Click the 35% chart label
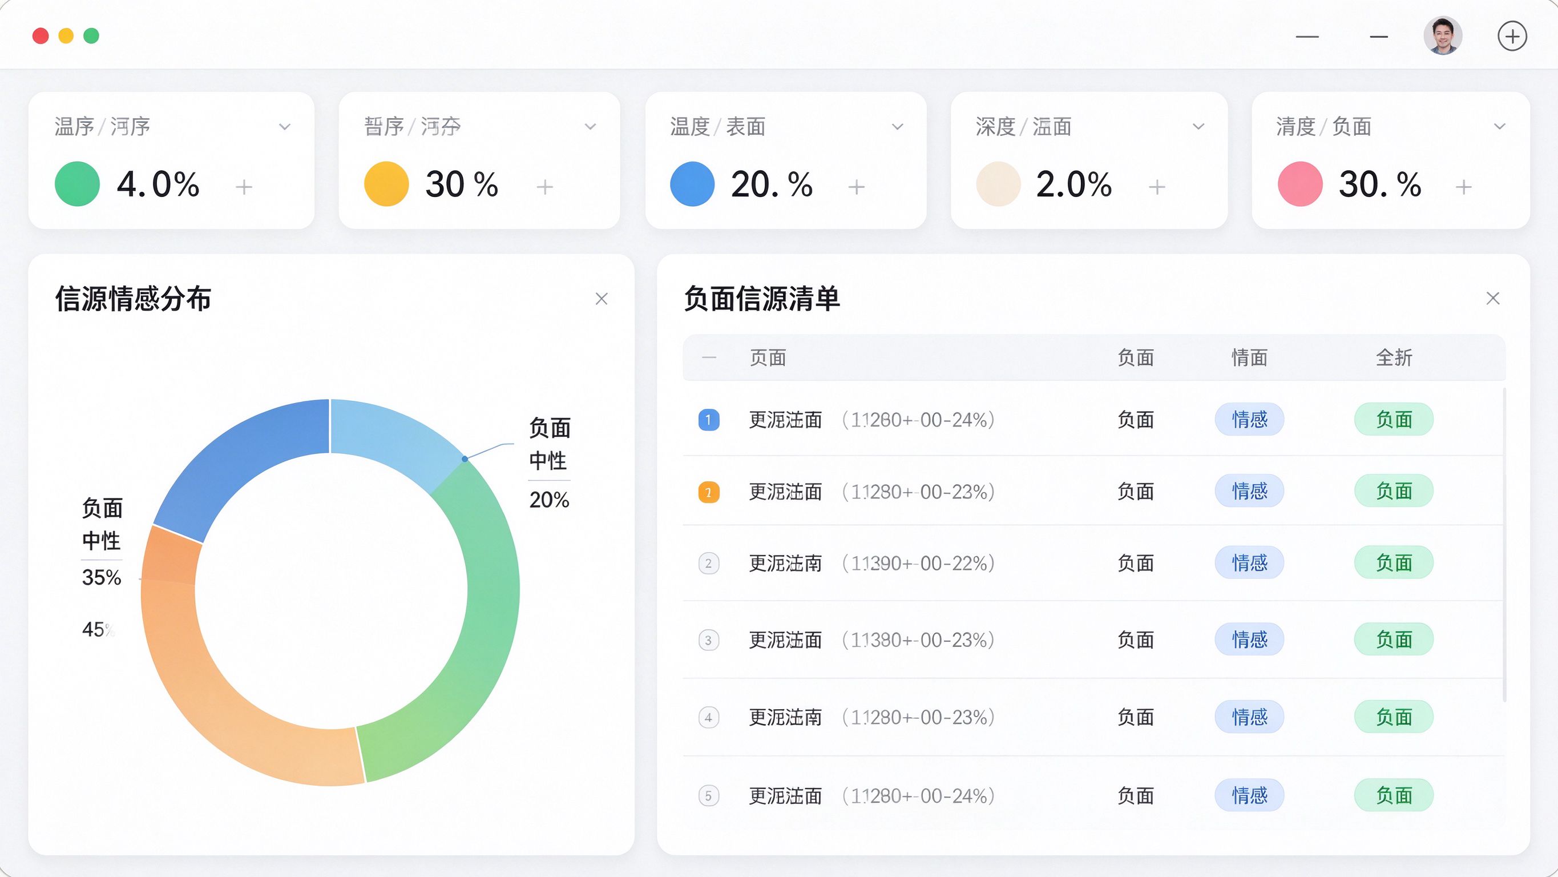1558x877 pixels. [102, 577]
